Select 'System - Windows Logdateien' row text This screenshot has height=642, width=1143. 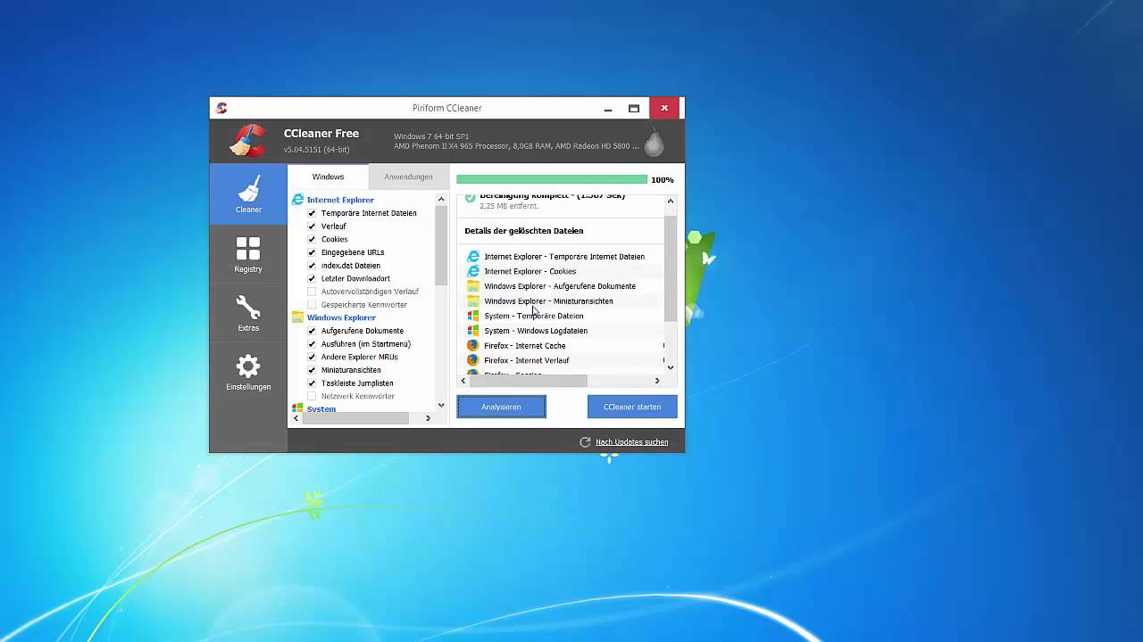click(536, 331)
